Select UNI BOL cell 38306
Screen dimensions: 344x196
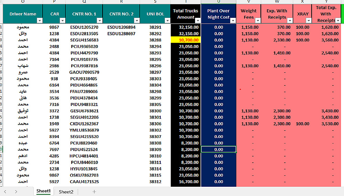pyautogui.click(x=155, y=124)
